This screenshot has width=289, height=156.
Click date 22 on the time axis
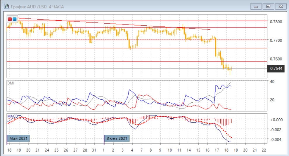point(264,150)
